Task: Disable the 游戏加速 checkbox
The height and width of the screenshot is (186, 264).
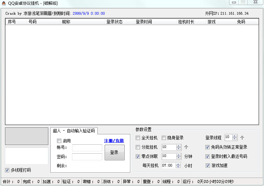Action: click(208, 166)
